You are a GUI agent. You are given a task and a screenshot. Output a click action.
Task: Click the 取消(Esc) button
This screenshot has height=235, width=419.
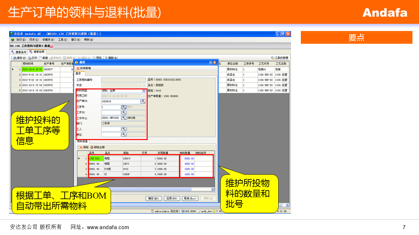coord(190,198)
